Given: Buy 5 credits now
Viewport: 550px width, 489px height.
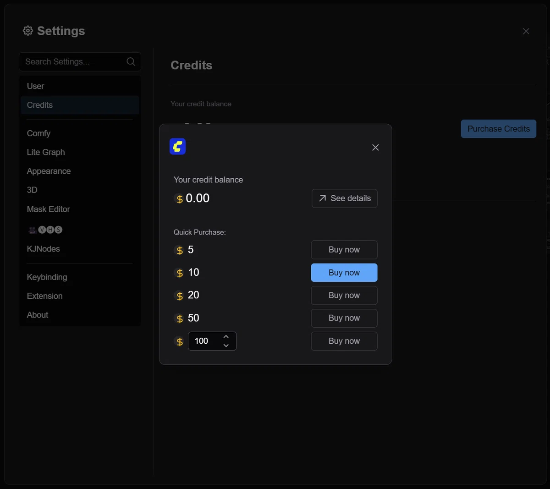Looking at the screenshot, I should click(x=344, y=250).
